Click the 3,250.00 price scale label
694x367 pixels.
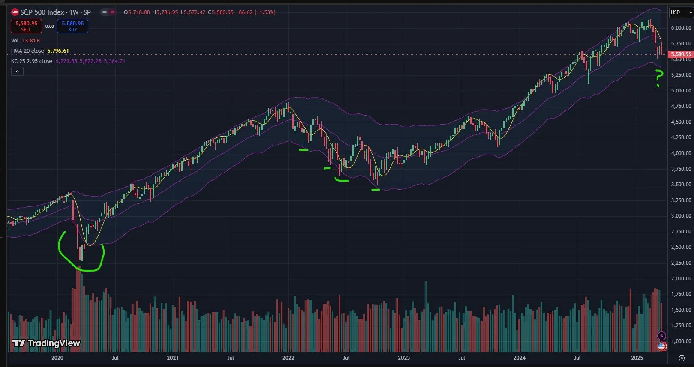tap(681, 200)
